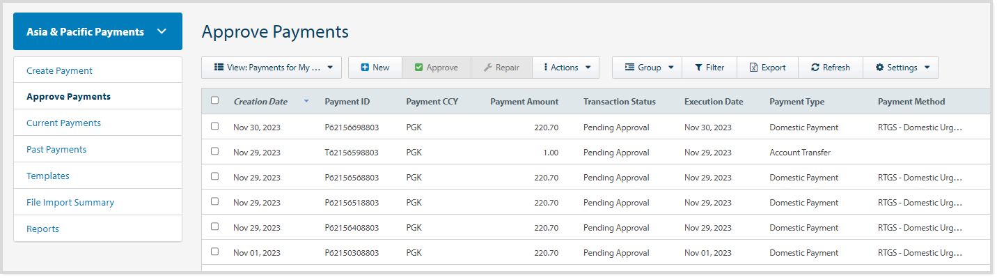Open the View: Payments for My dropdown
Image resolution: width=997 pixels, height=278 pixels.
[x=272, y=68]
